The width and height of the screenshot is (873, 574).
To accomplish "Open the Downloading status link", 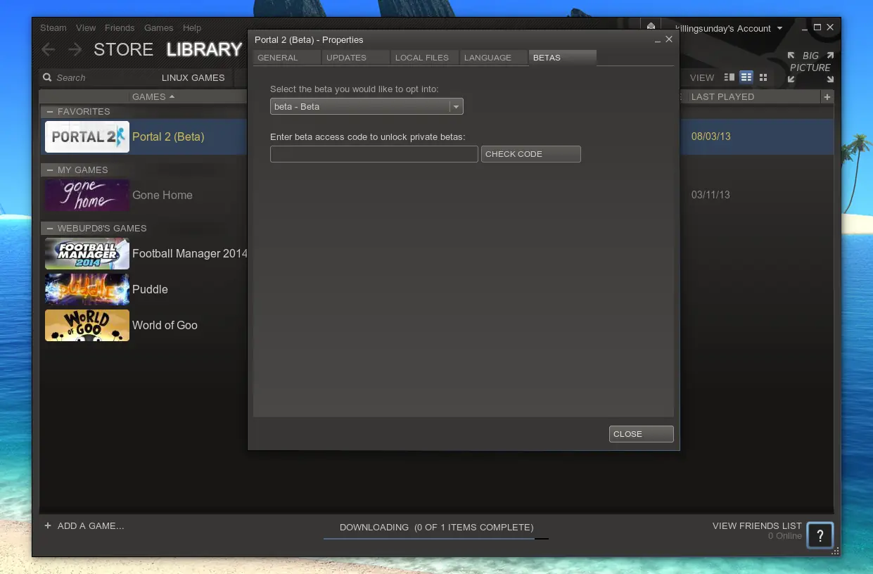I will (436, 527).
